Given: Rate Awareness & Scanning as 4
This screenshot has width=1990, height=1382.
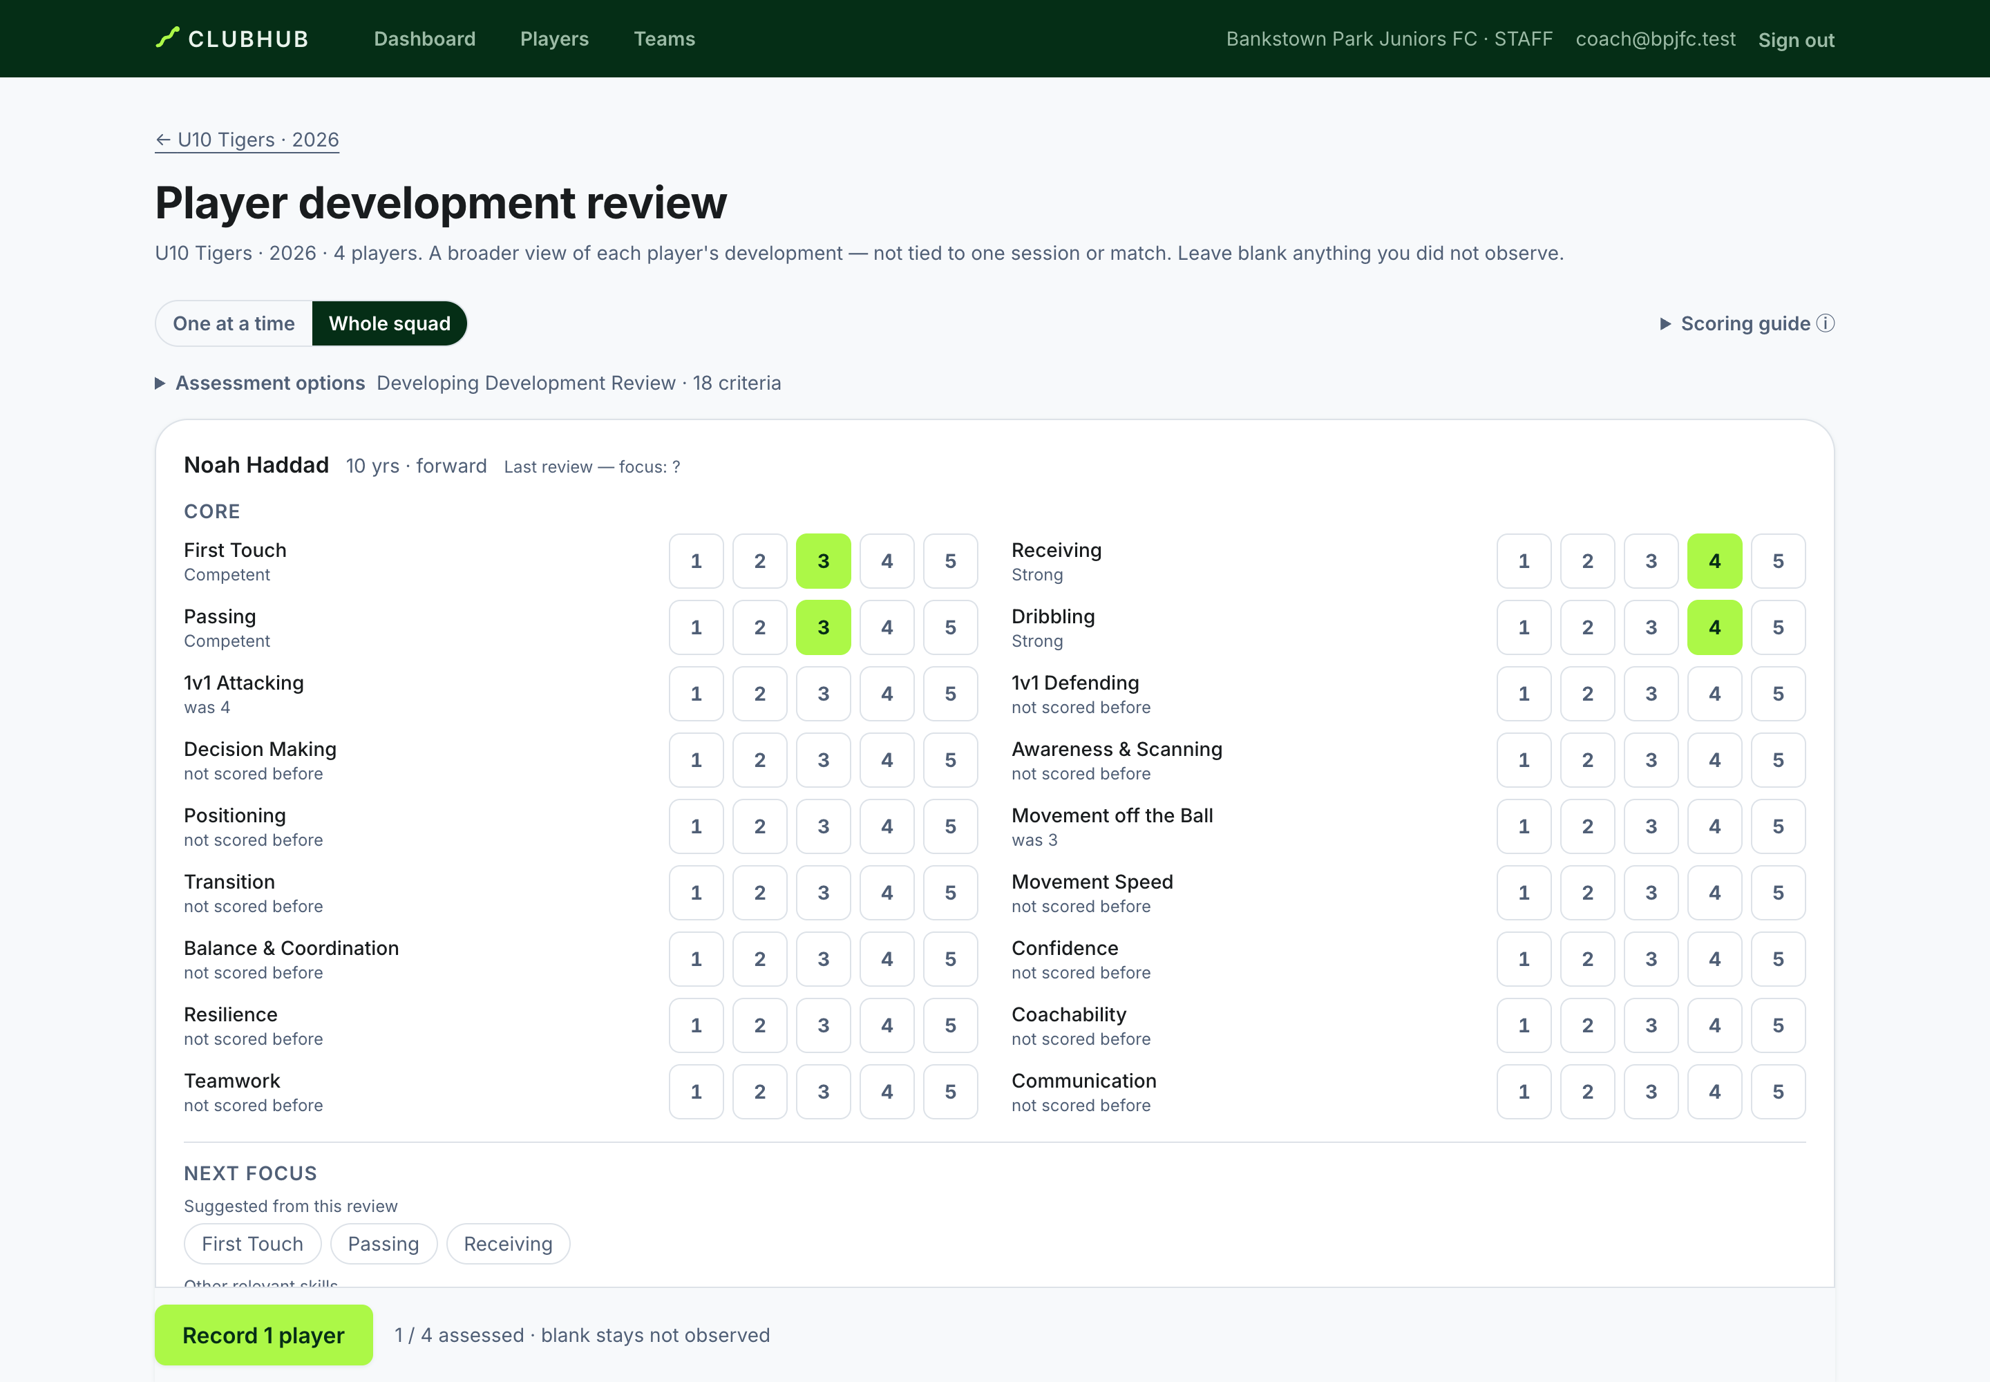Looking at the screenshot, I should (1714, 760).
